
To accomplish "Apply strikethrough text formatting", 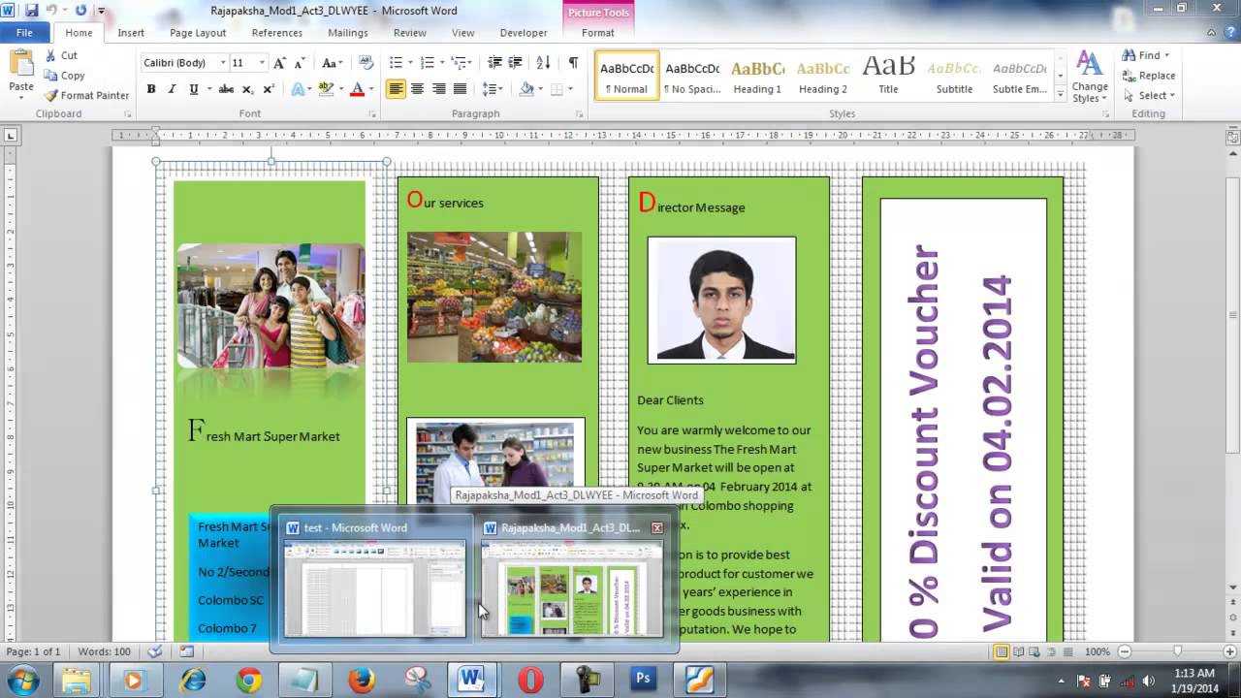I will (x=226, y=89).
